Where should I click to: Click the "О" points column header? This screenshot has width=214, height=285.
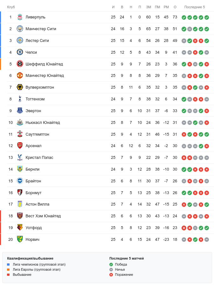pos(175,7)
